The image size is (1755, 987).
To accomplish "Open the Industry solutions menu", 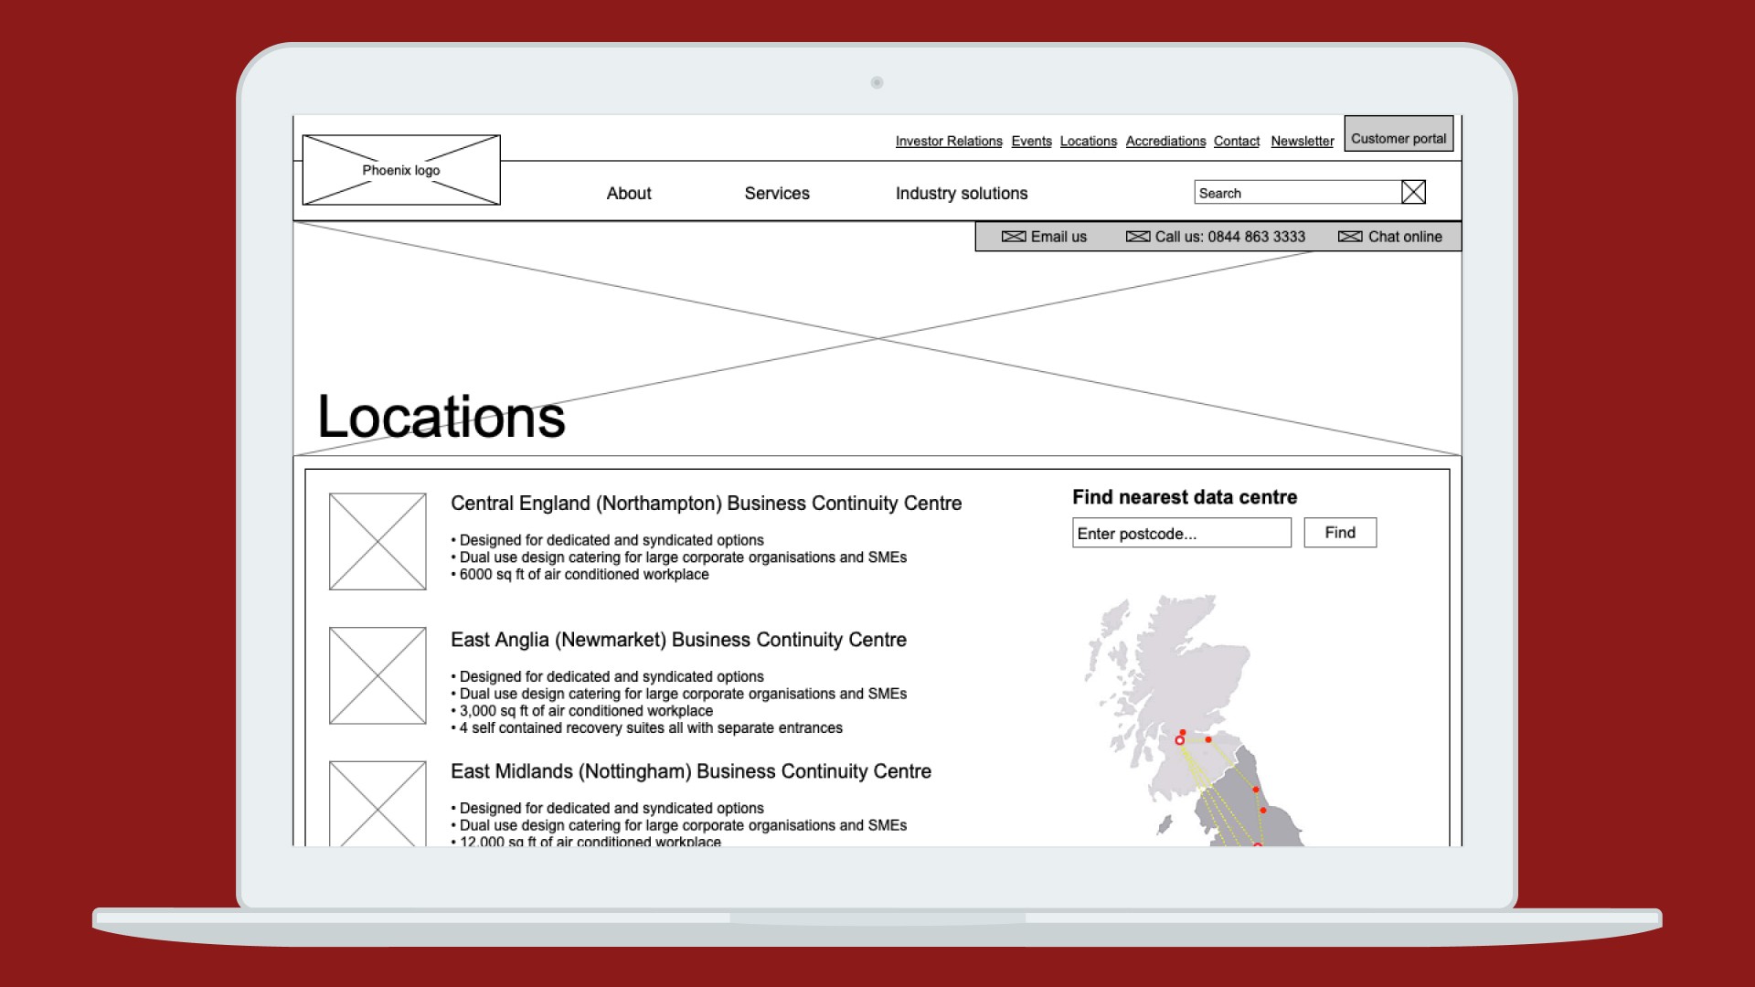I will [961, 194].
